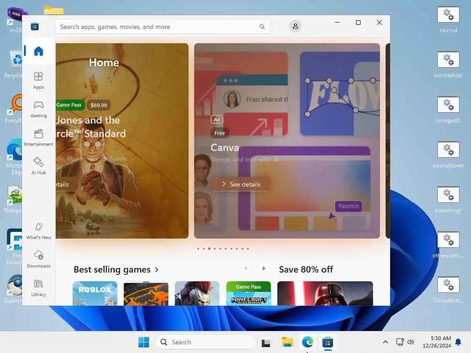The height and width of the screenshot is (353, 471).
Task: Select the noctrlaltdel desktop icon
Action: [448, 64]
